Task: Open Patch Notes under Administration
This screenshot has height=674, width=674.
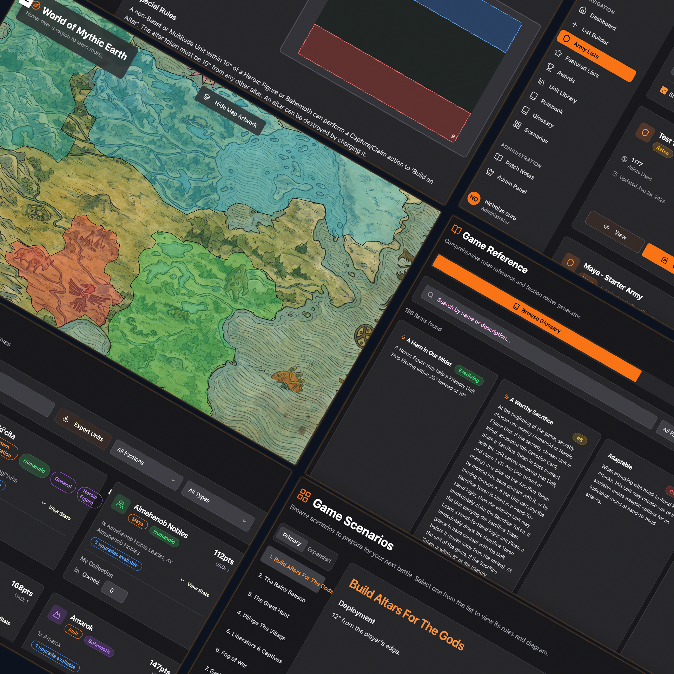Action: 520,169
